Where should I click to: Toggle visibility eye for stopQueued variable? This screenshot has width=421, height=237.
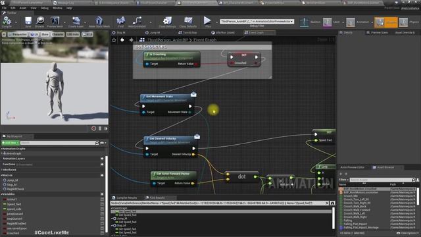[x=102, y=219]
